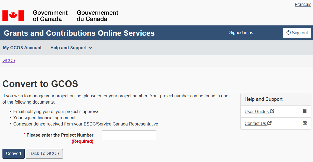Click the envelope icon in Contact Us row

305,123
